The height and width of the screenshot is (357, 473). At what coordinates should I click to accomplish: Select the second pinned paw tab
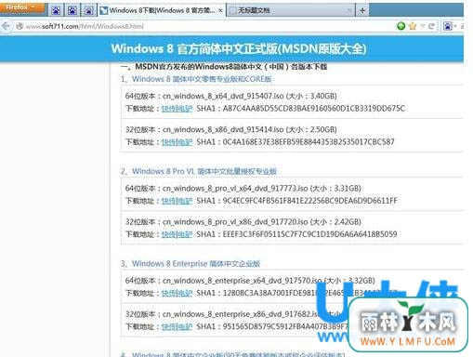point(72,11)
